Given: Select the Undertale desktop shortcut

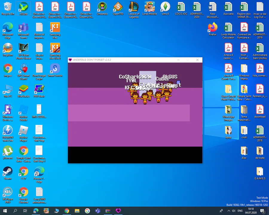Looking at the screenshot, I should tap(102, 9).
